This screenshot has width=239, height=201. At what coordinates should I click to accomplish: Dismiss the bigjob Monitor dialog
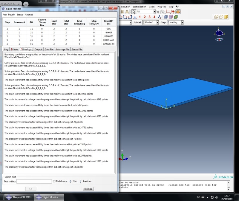pos(88,189)
